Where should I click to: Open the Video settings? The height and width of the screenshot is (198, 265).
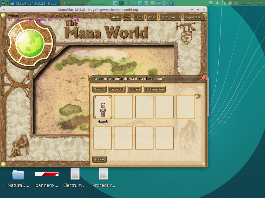(x=152, y=17)
